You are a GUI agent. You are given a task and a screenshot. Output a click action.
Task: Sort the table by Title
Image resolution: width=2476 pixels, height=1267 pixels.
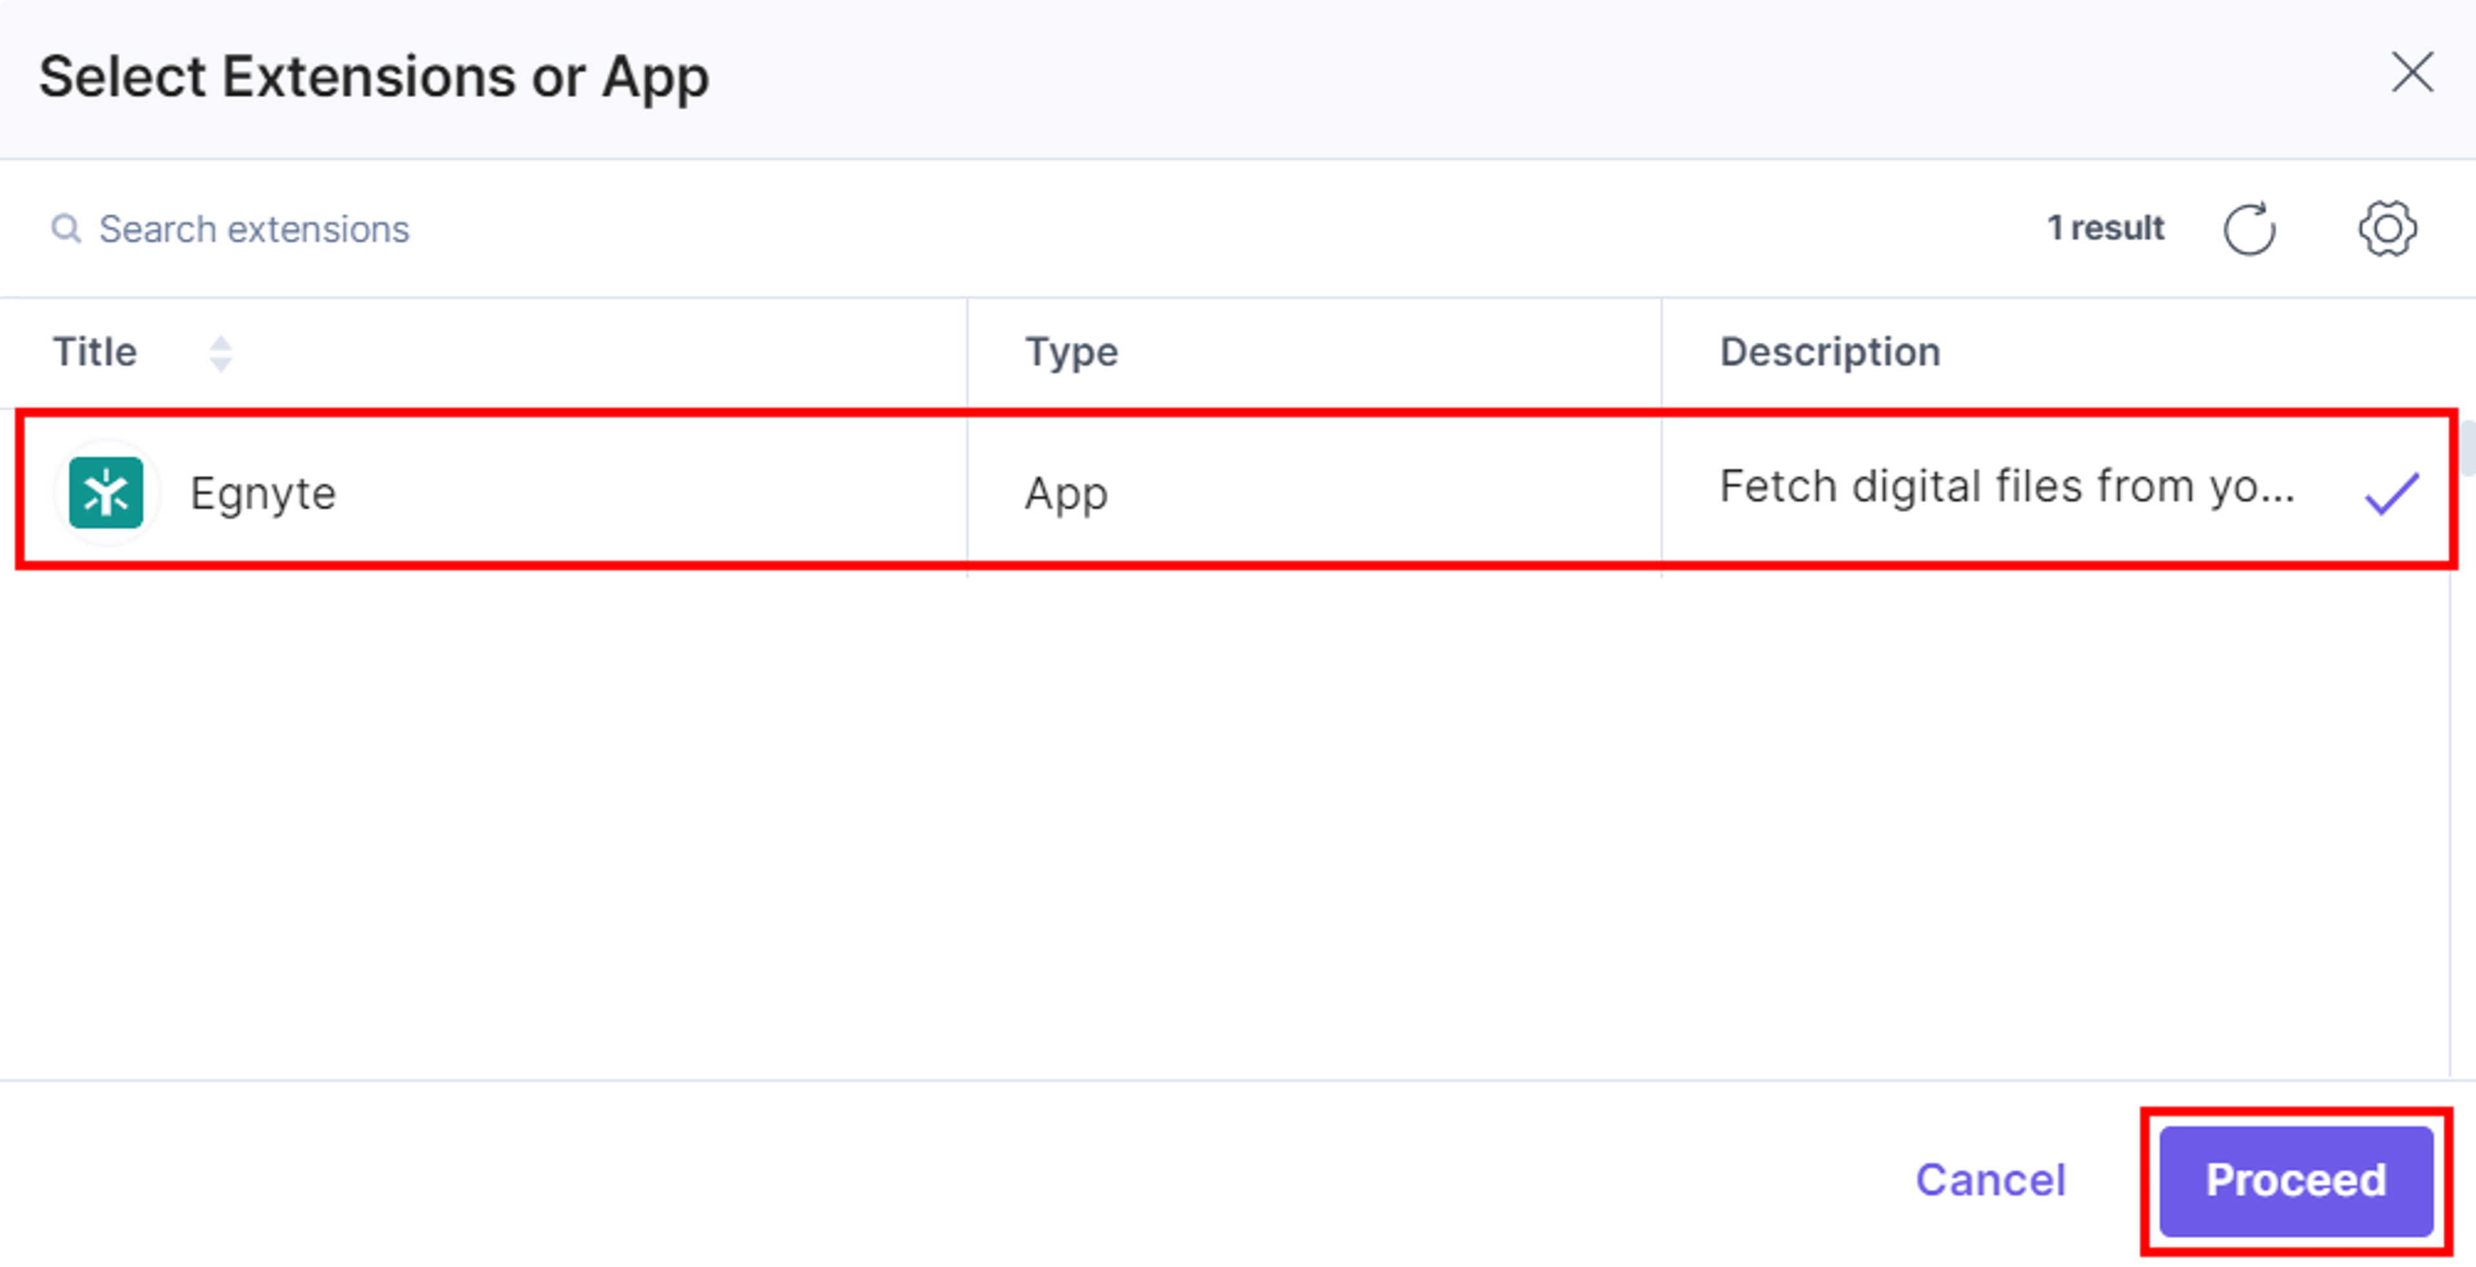(221, 353)
